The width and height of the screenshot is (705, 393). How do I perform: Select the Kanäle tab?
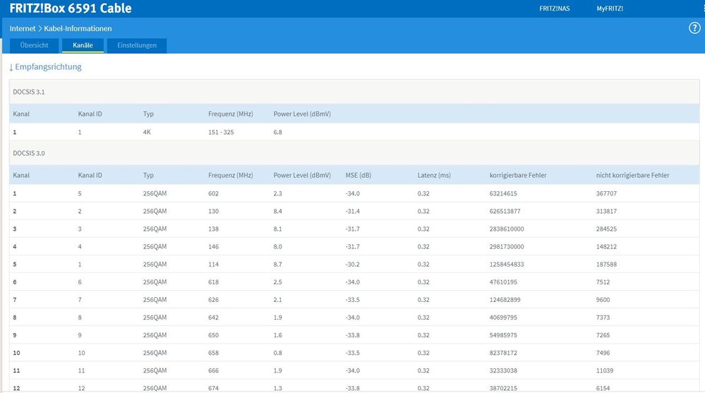[83, 45]
